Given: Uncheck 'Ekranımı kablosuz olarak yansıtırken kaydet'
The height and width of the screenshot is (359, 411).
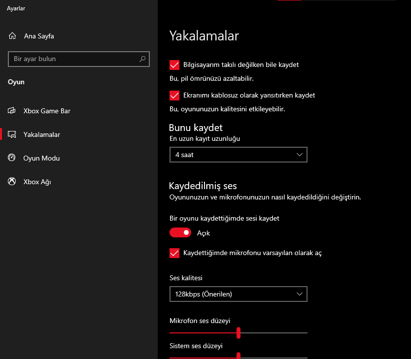Looking at the screenshot, I should click(x=174, y=96).
